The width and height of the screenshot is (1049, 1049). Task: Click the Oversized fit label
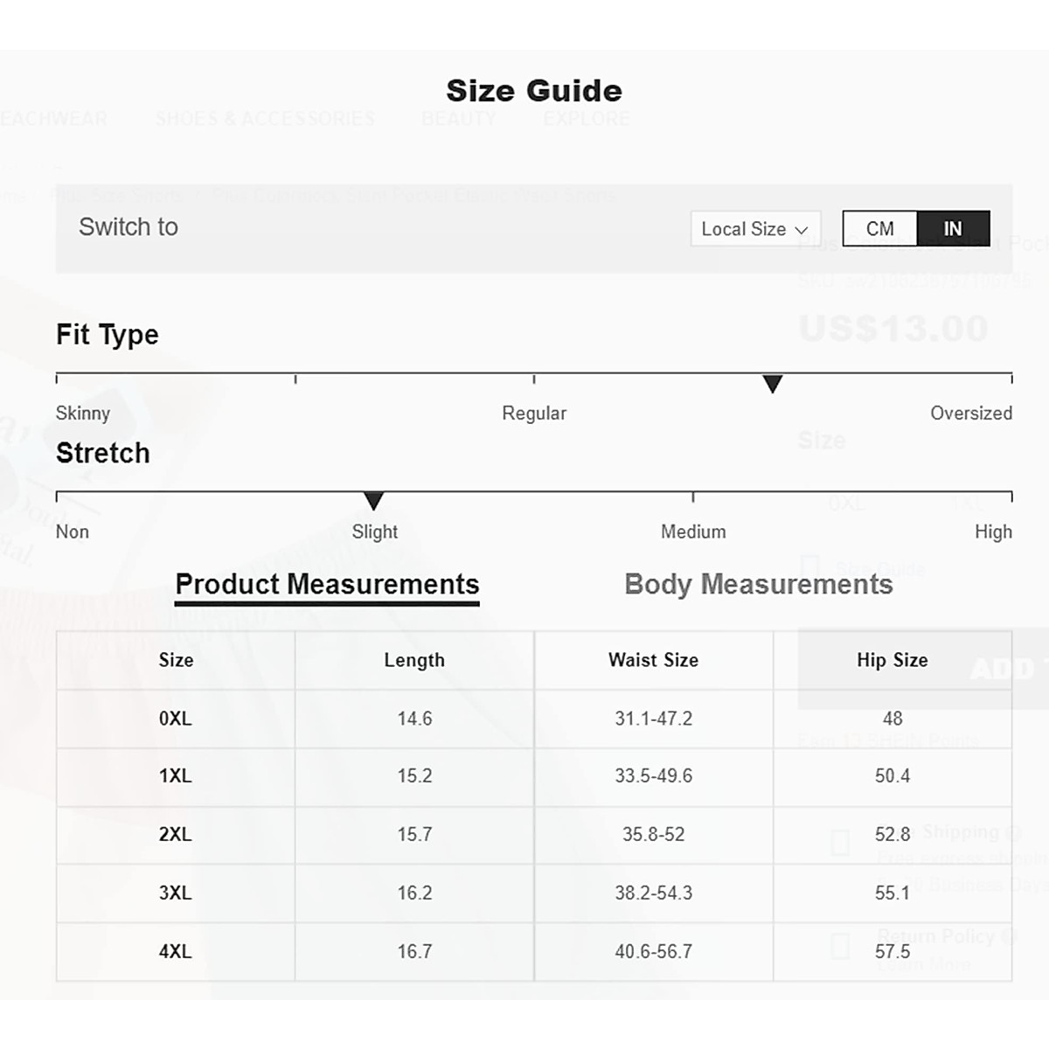tap(970, 413)
